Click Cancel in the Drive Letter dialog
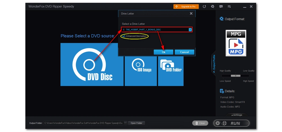The height and width of the screenshot is (132, 282). pos(184,52)
